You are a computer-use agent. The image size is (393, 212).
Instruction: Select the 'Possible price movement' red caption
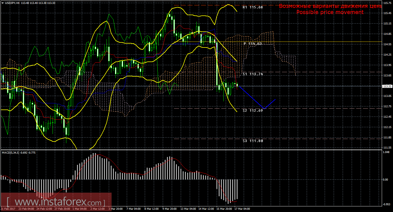click(x=330, y=12)
